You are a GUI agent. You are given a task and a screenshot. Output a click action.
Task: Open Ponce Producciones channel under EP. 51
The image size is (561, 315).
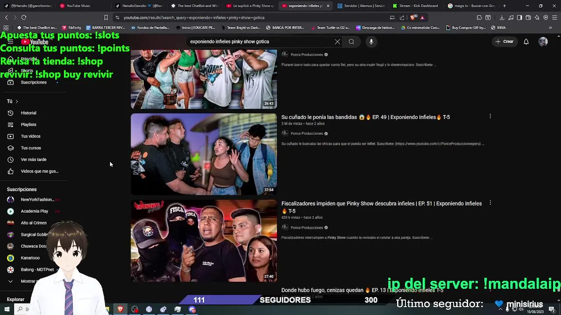307,227
